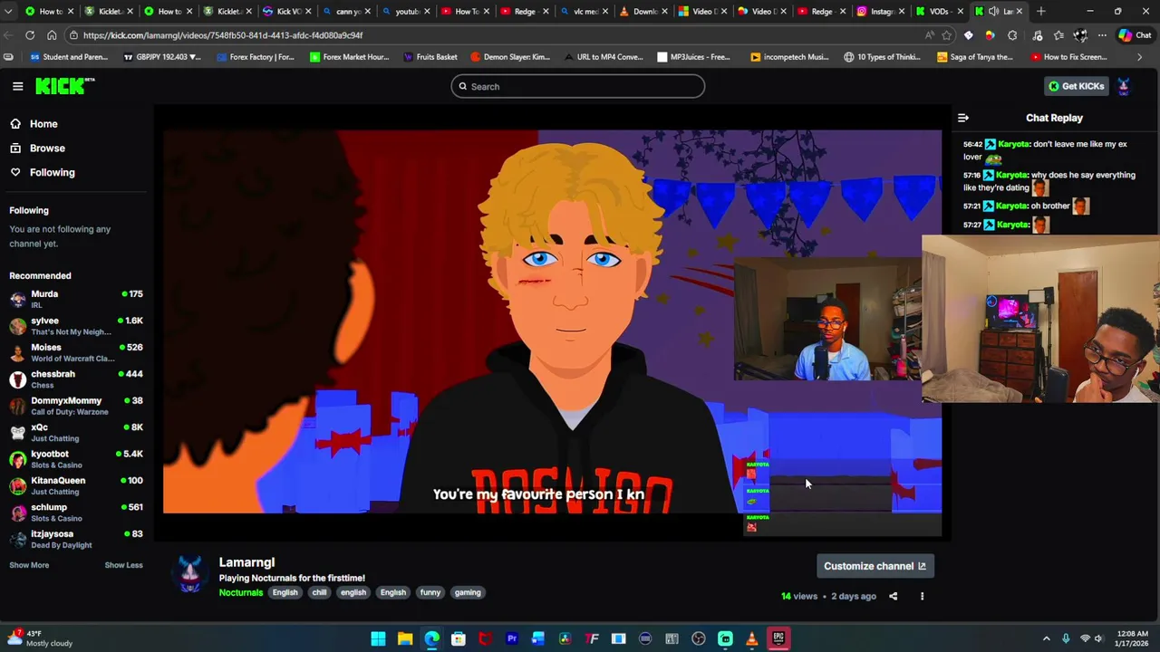This screenshot has height=652, width=1160.
Task: Open Lamarngl channel avatar
Action: [189, 574]
